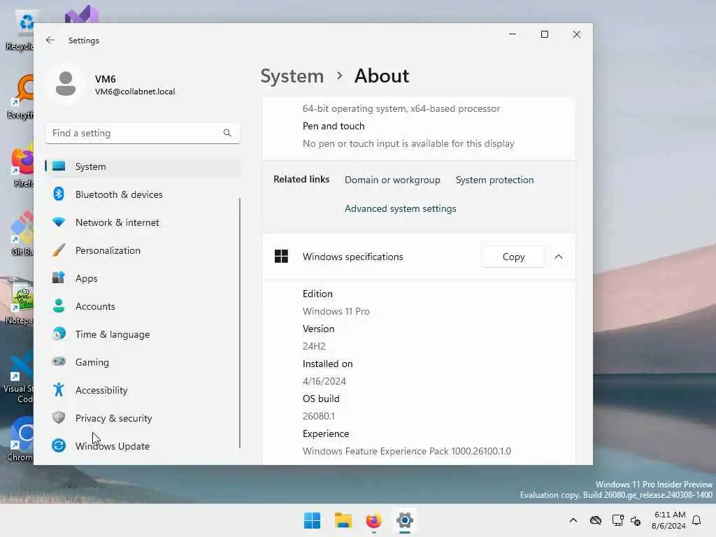Select the Git Bash desktop shortcut

[x=21, y=234]
